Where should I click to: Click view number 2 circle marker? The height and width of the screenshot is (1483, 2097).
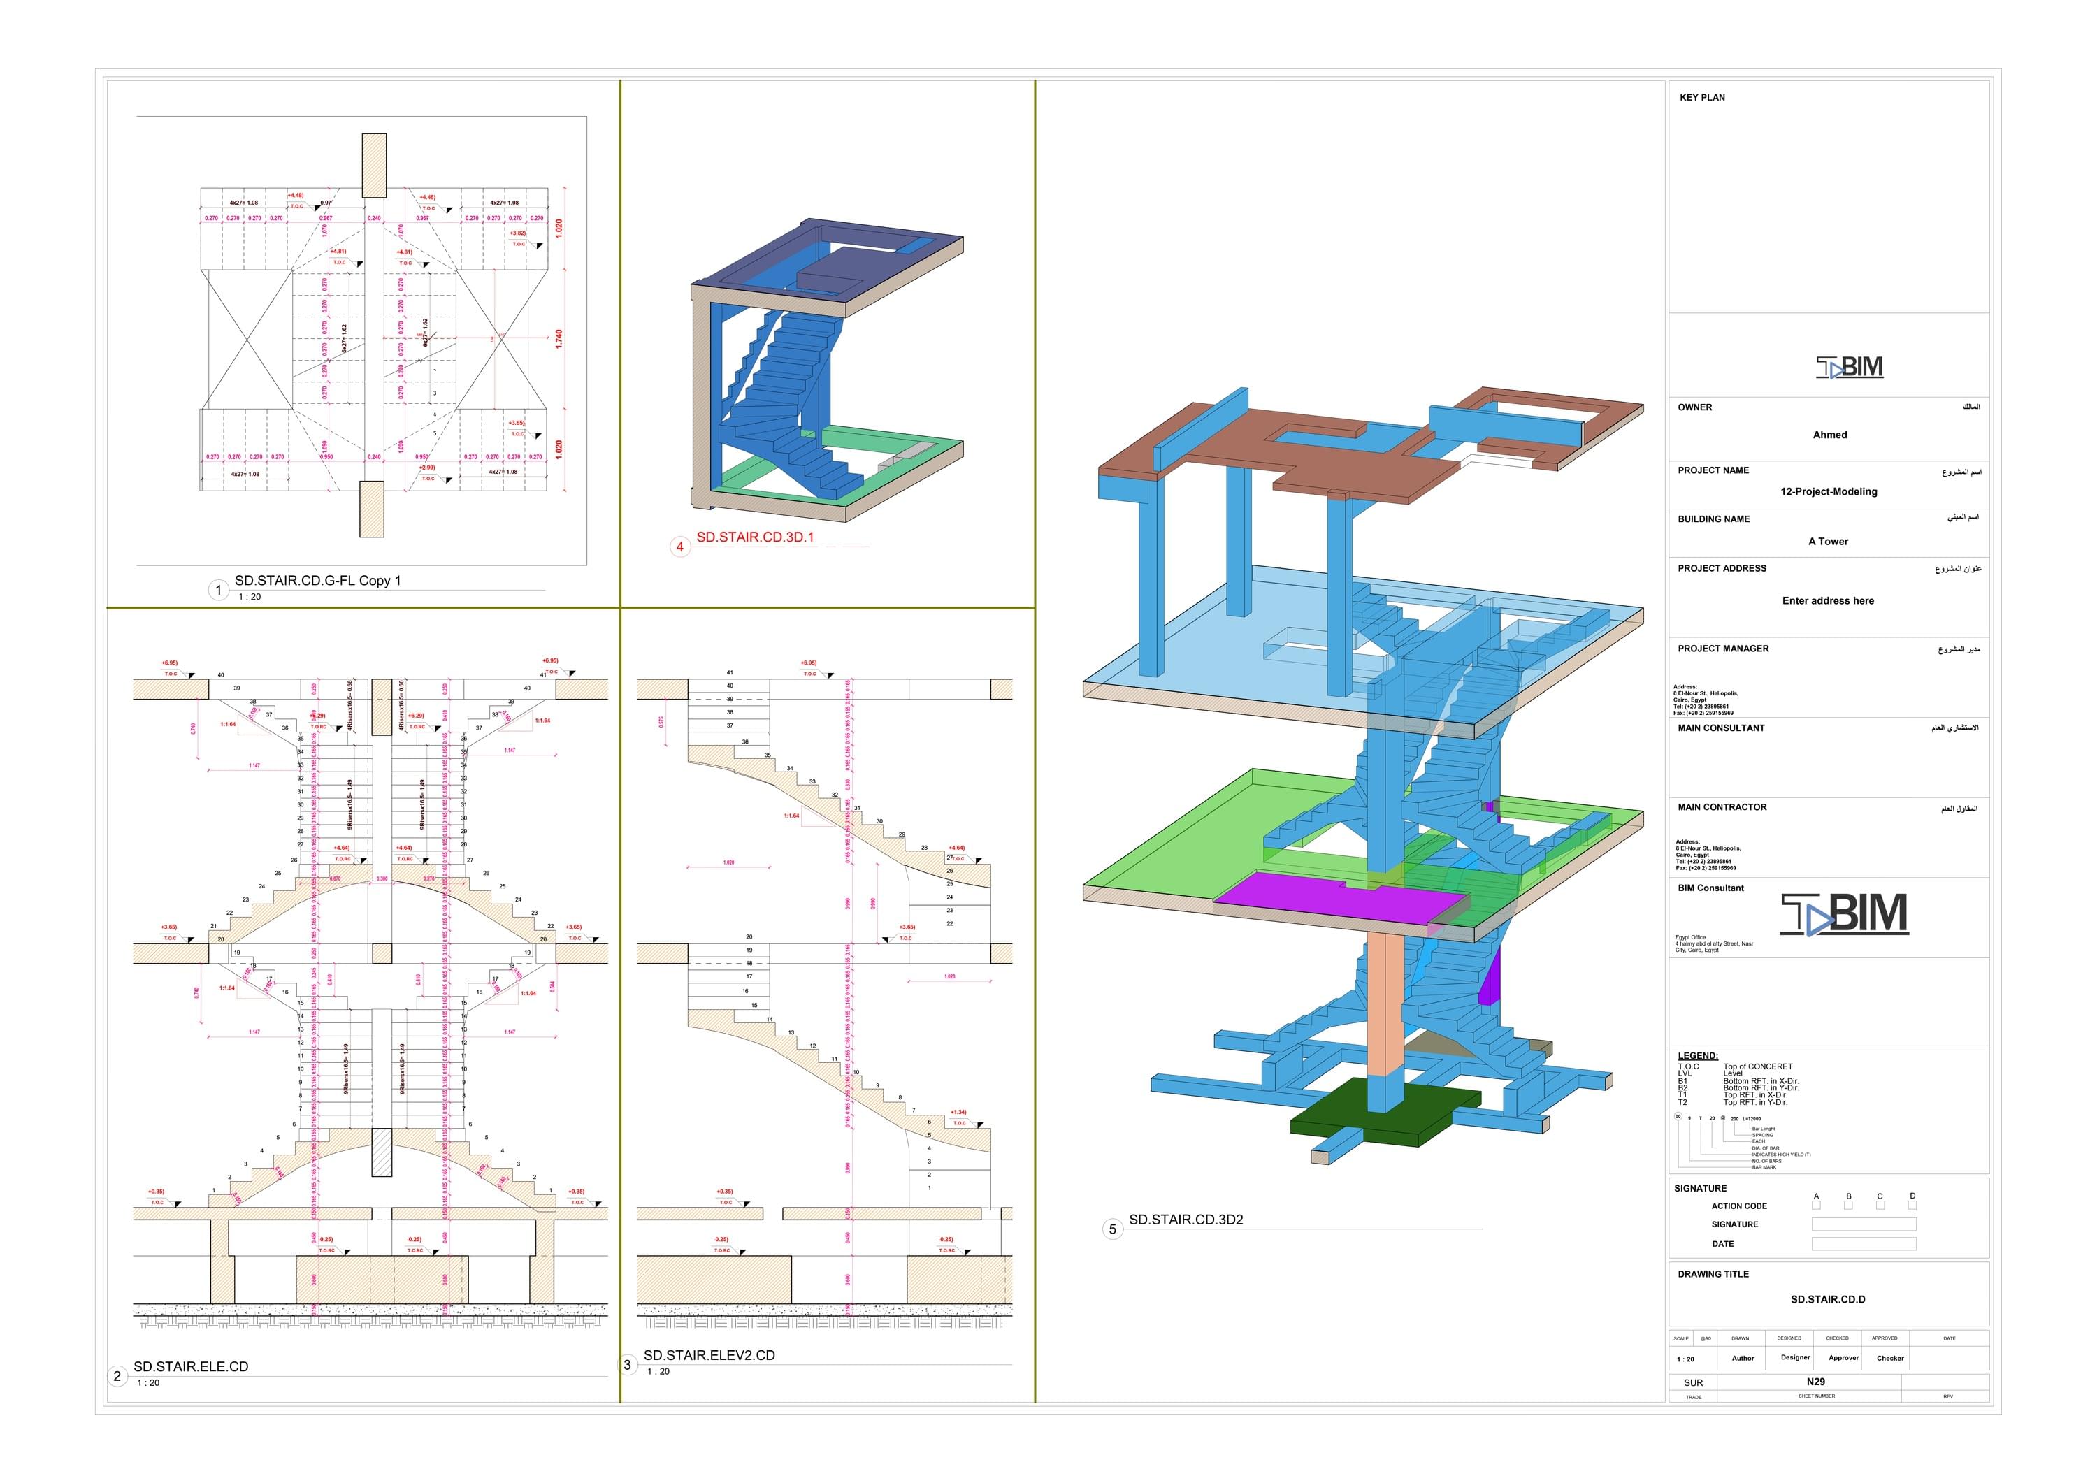click(117, 1376)
